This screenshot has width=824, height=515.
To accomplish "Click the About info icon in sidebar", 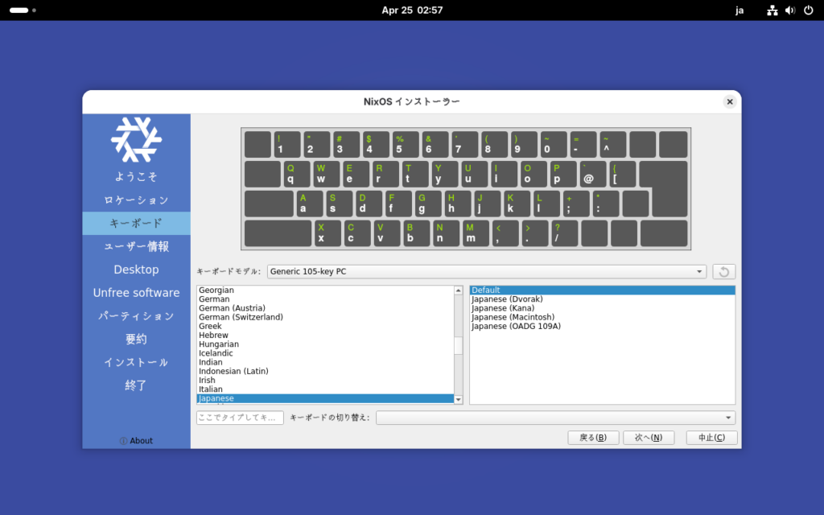I will pyautogui.click(x=123, y=441).
